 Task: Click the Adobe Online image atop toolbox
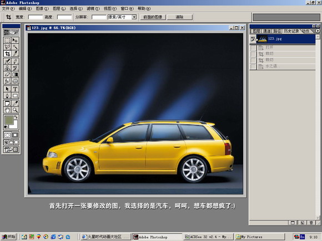(x=11, y=32)
